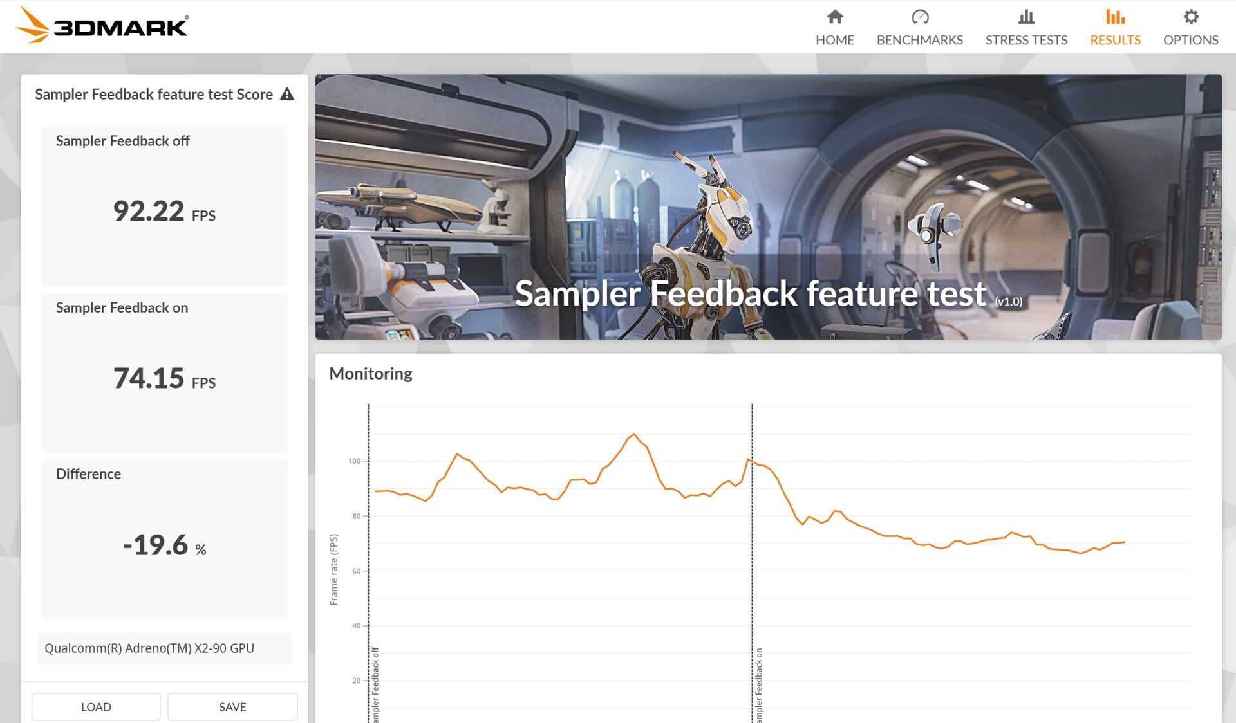Screen dimensions: 1236x723
Task: Go to the STRESS TESTS tab
Action: pos(1026,28)
